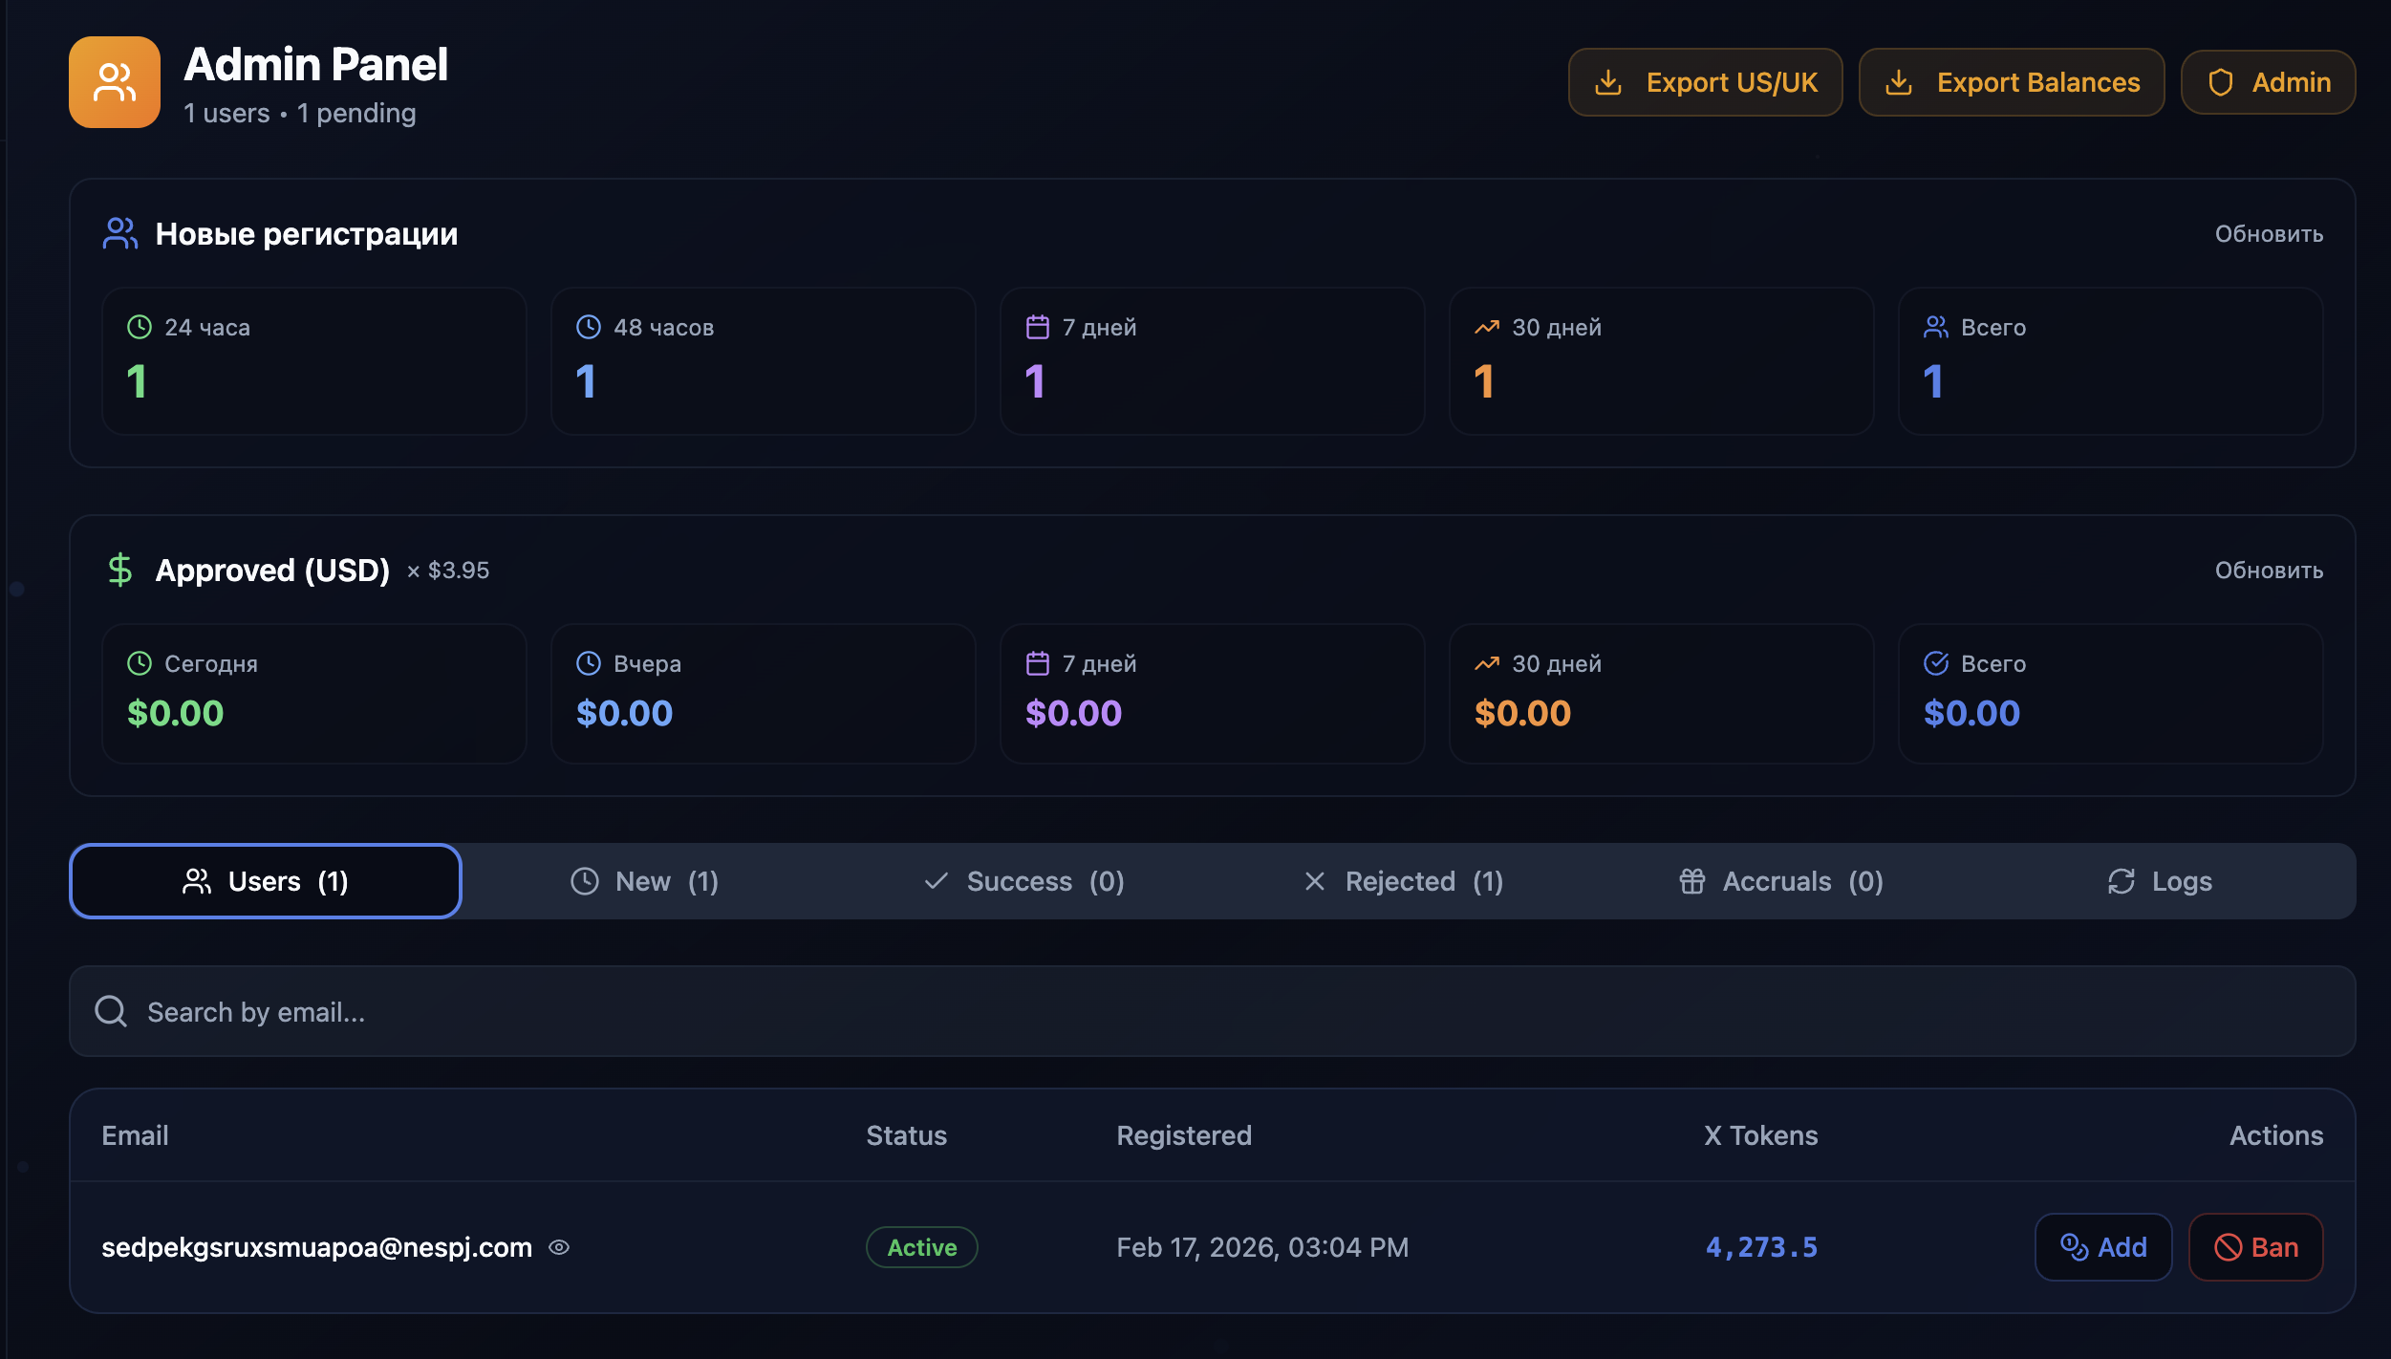Select the Accruals (0) tab
The width and height of the screenshot is (2391, 1359).
point(1780,881)
